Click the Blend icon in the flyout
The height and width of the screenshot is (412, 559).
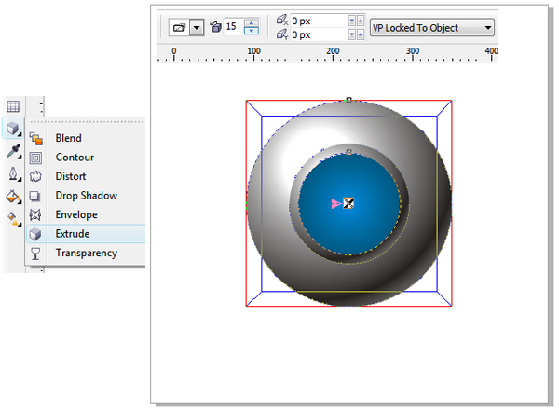[x=35, y=138]
